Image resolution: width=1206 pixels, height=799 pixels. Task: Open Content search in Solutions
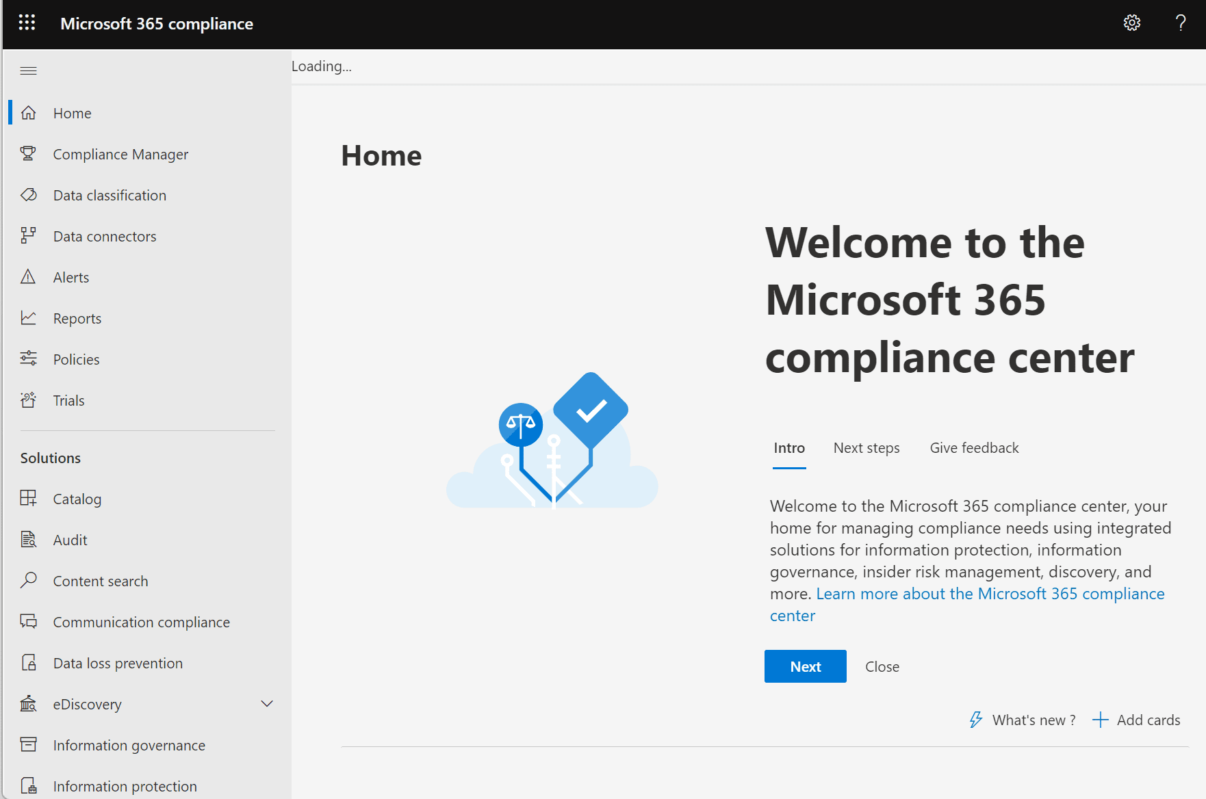pyautogui.click(x=101, y=581)
